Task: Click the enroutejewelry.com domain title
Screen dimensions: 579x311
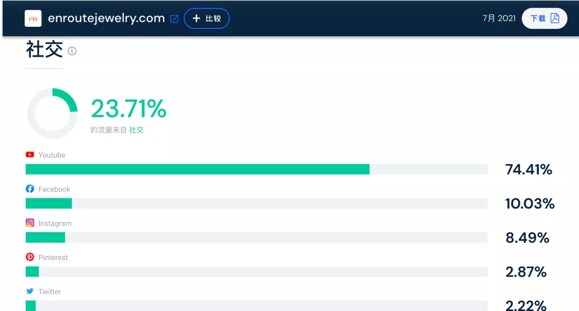Action: click(x=106, y=18)
